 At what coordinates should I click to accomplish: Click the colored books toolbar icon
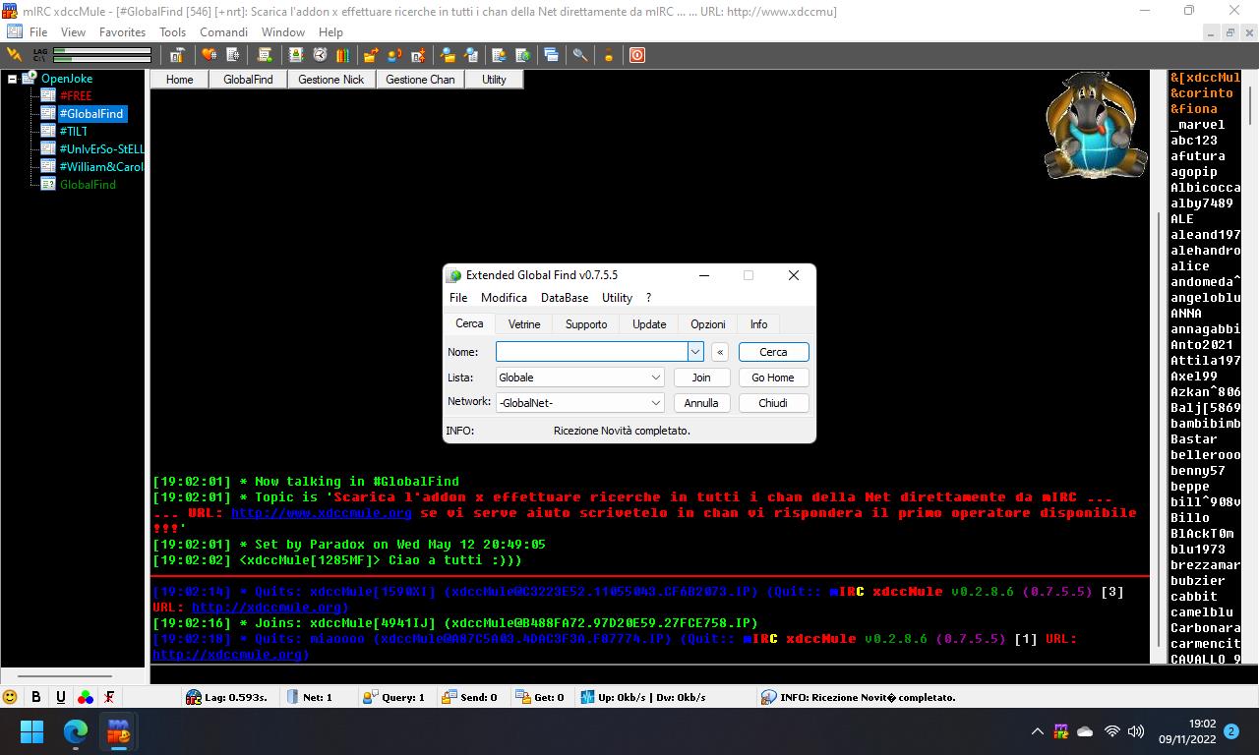pos(342,55)
